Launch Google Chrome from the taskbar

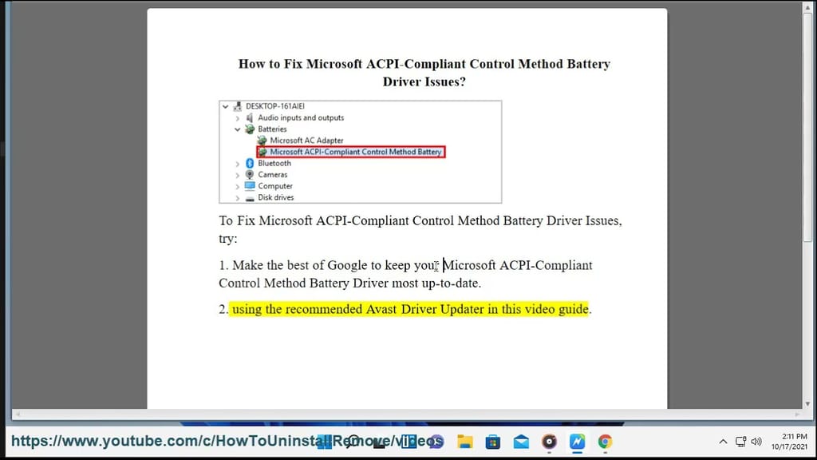click(x=605, y=441)
